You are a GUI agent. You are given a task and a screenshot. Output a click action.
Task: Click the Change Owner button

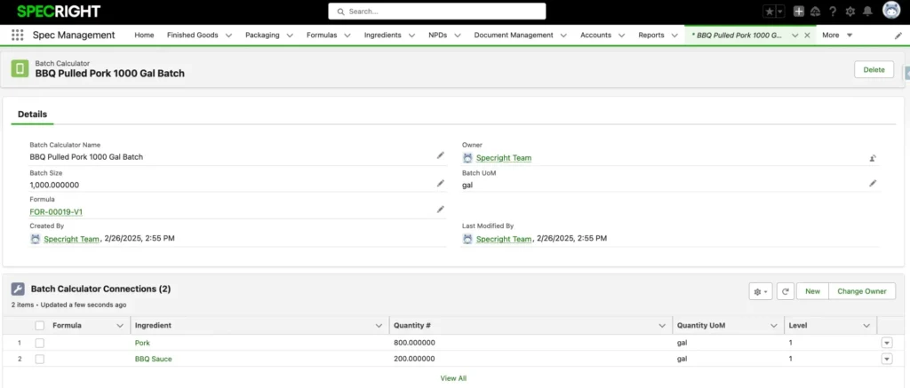pos(862,291)
